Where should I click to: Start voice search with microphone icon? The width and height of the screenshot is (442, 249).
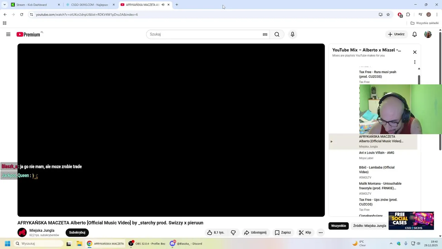tap(292, 34)
